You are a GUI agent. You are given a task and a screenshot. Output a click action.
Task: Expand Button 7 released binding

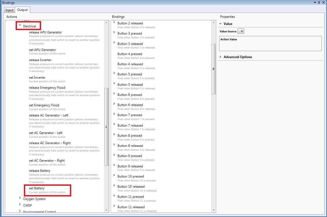(114, 124)
